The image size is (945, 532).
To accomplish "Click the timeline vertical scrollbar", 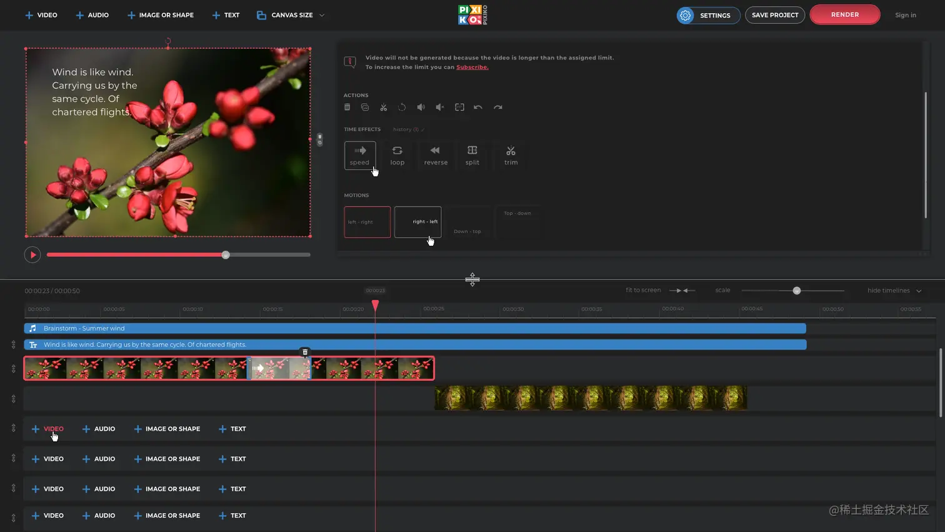I will click(940, 383).
